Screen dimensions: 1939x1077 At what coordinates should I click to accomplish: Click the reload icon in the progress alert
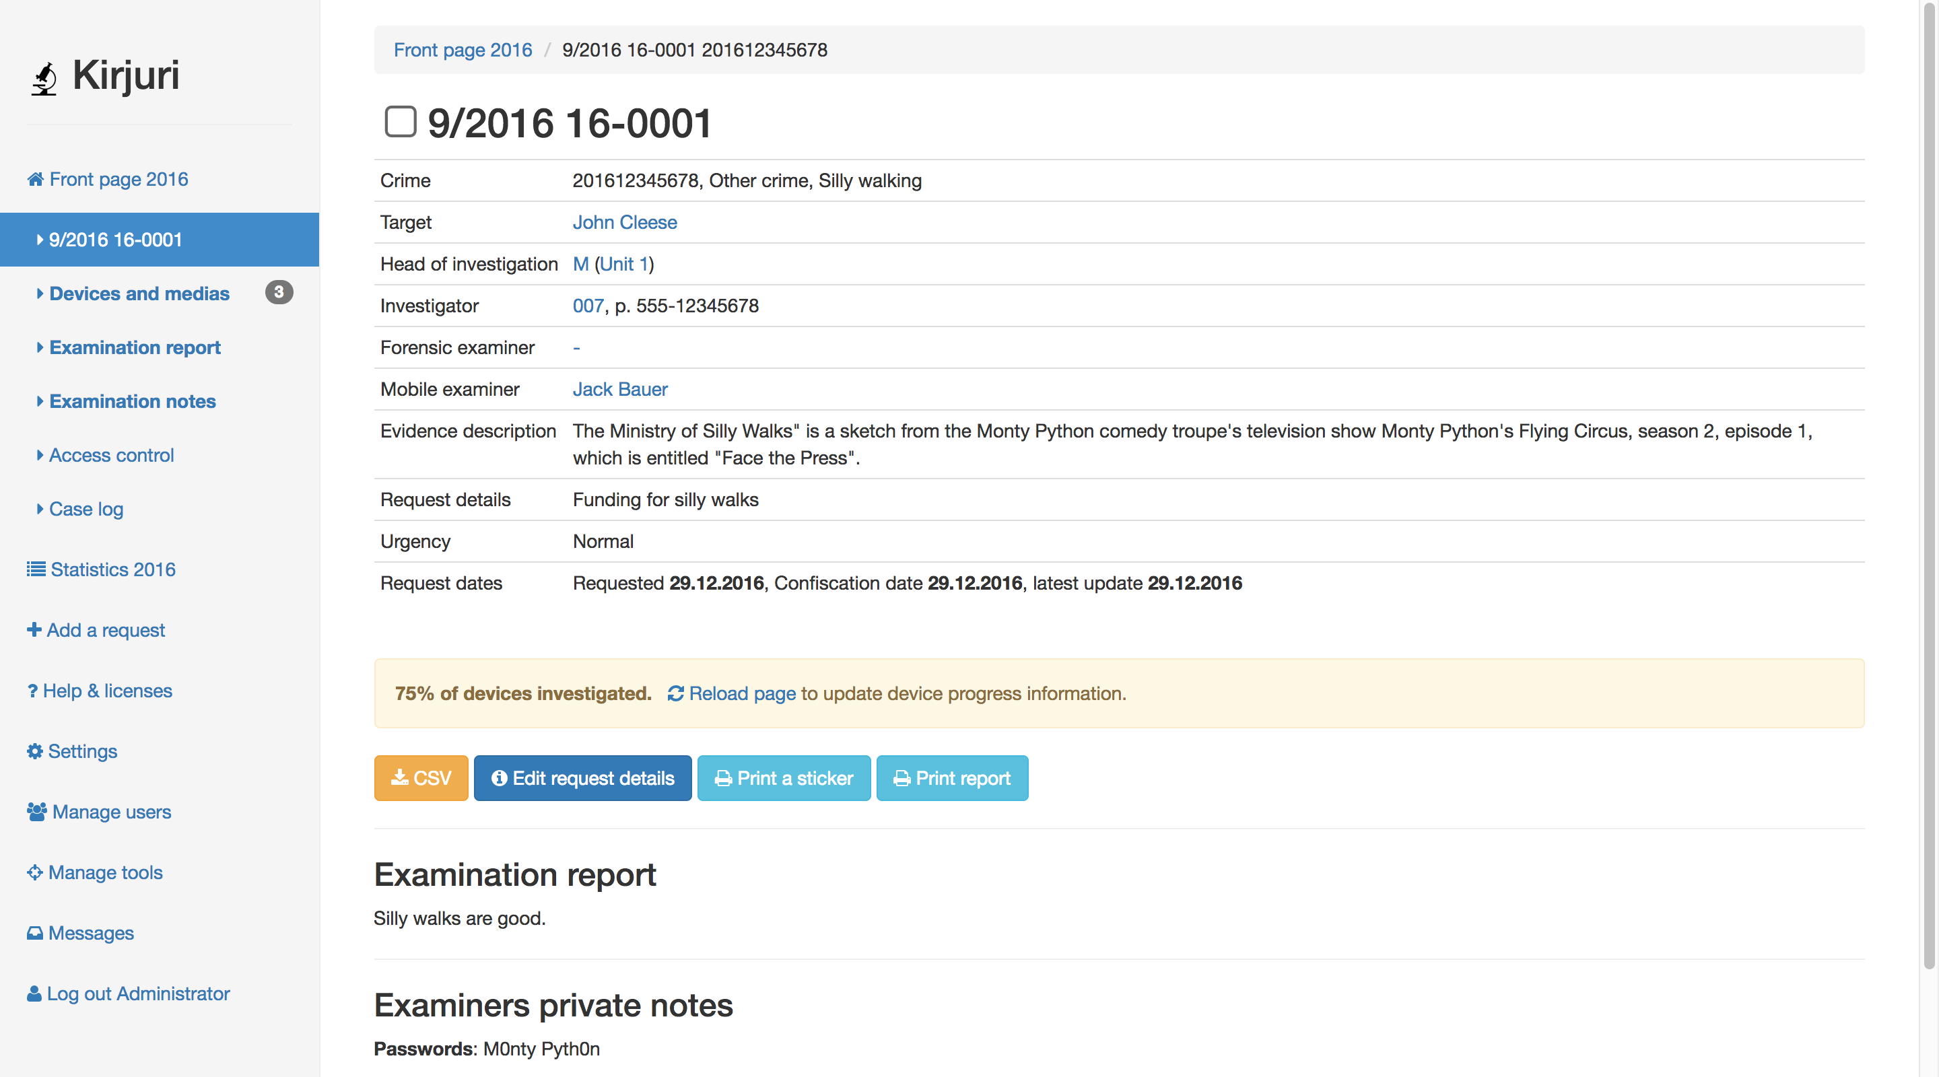[675, 693]
